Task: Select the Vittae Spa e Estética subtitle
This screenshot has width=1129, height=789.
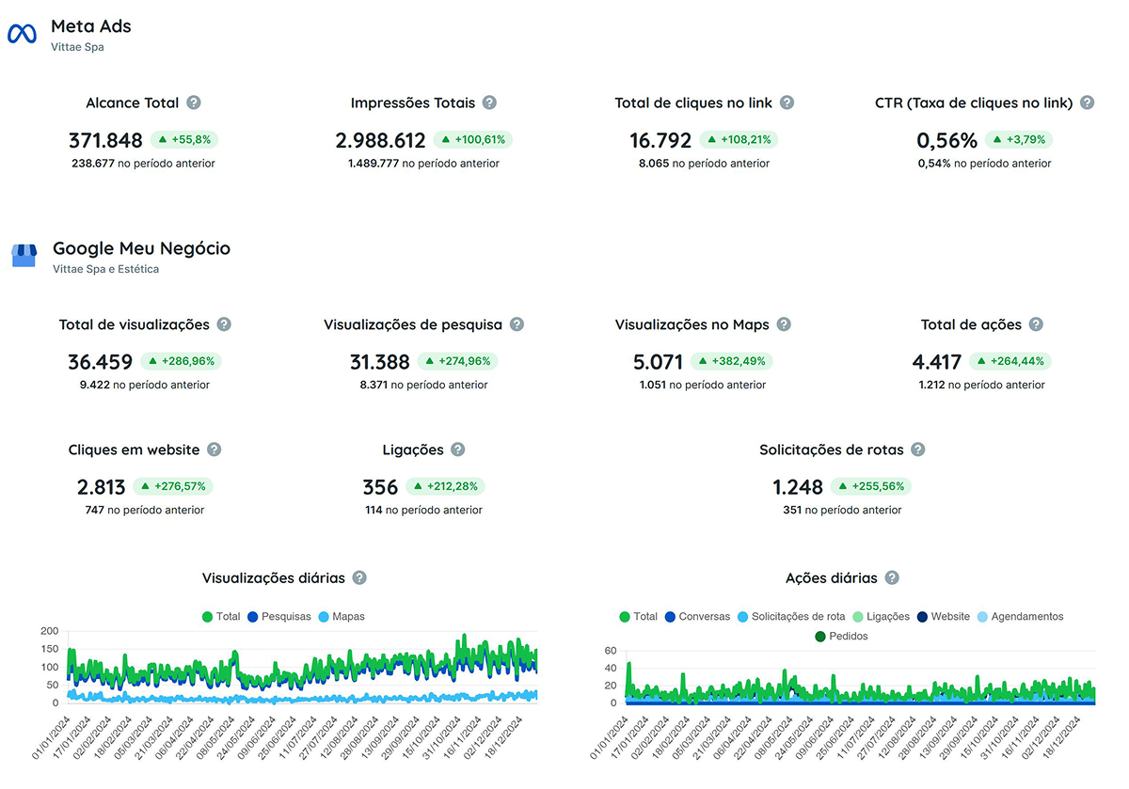Action: [105, 269]
